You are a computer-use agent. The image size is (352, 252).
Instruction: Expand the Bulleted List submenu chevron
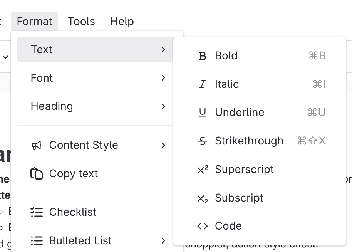163,241
